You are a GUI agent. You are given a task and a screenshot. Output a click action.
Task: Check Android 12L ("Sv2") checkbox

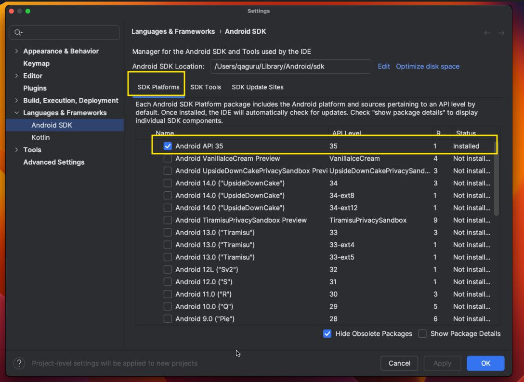[168, 269]
